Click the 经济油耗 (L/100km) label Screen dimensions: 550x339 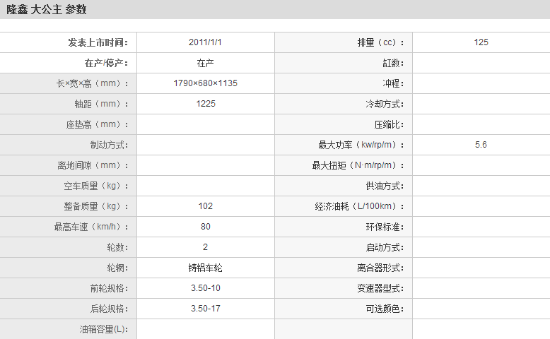click(360, 206)
